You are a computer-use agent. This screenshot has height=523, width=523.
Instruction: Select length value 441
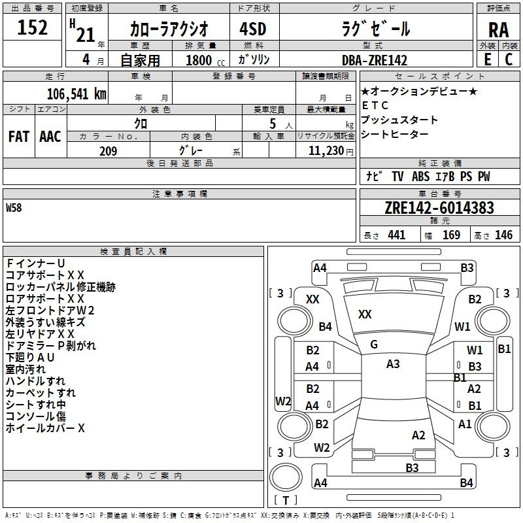pyautogui.click(x=397, y=235)
